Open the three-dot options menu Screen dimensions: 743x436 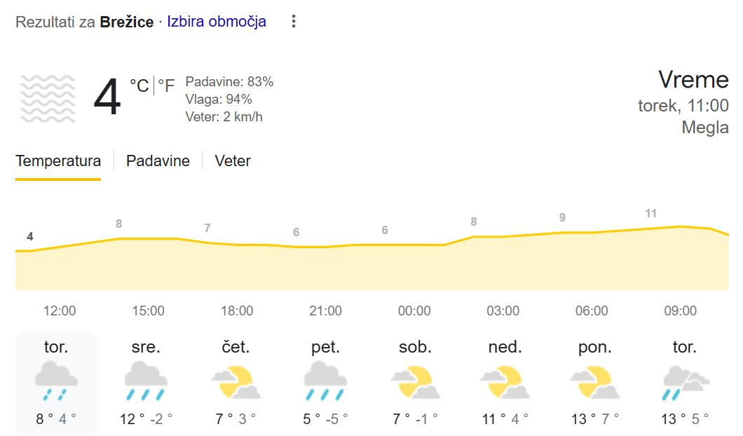[293, 21]
